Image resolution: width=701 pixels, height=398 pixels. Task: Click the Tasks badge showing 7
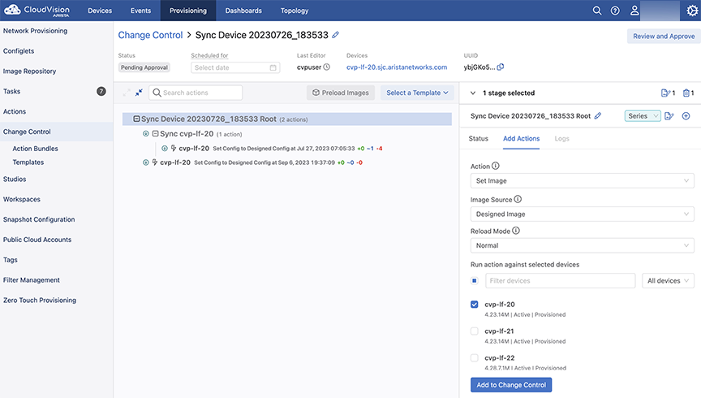coord(101,91)
